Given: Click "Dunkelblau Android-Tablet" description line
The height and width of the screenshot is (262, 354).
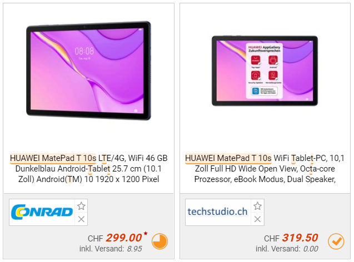Looking at the screenshot, I should (x=63, y=169).
